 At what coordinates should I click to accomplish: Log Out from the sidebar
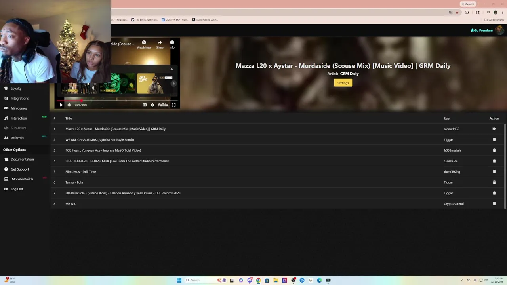(x=17, y=189)
